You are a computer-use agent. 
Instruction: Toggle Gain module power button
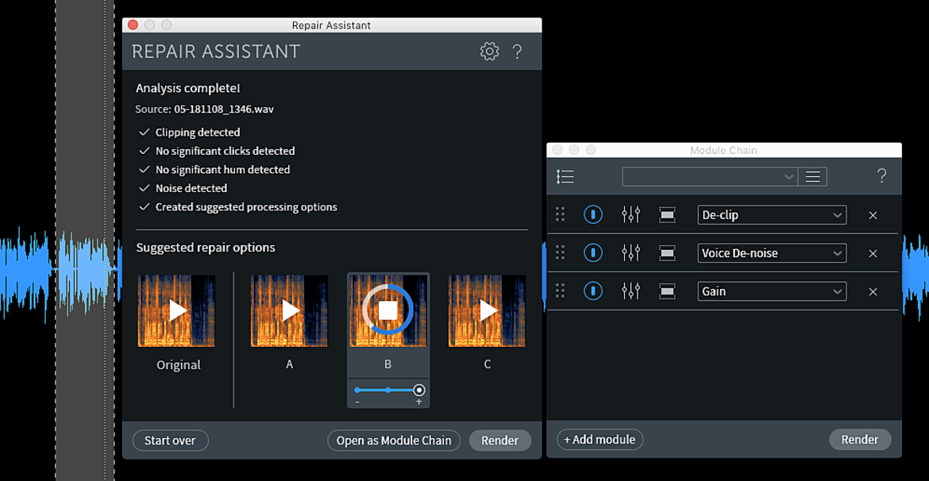click(593, 291)
